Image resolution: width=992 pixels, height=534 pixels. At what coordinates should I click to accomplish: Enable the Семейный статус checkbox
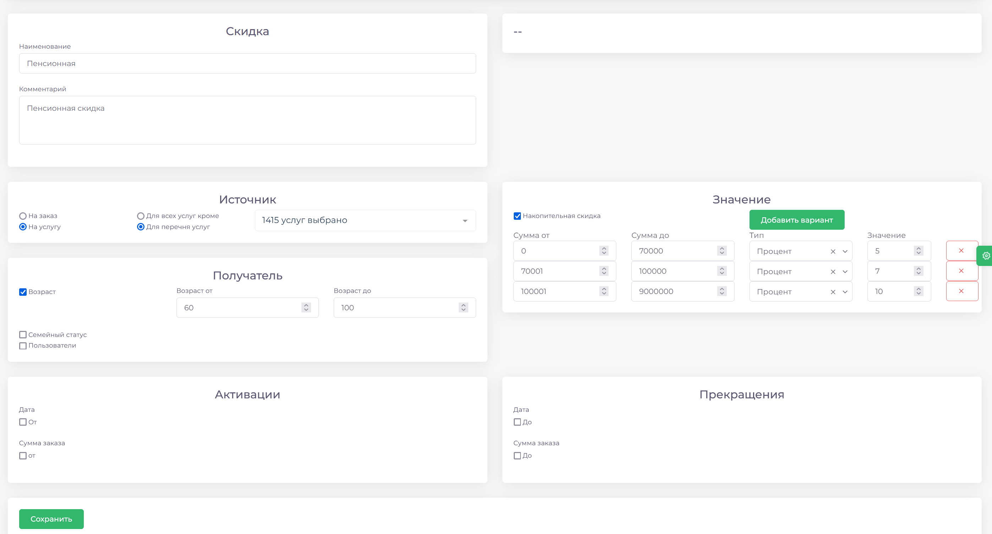[23, 334]
